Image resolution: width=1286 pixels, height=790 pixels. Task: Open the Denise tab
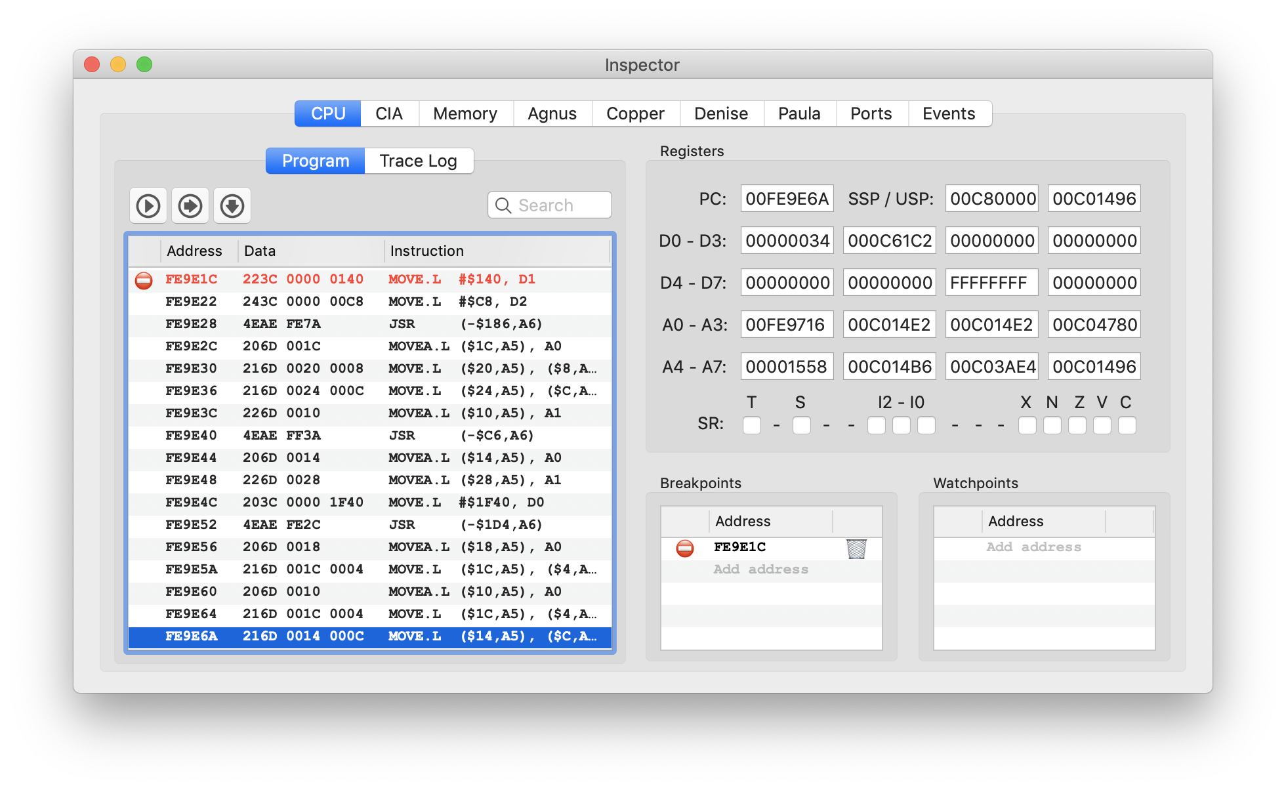click(x=721, y=114)
